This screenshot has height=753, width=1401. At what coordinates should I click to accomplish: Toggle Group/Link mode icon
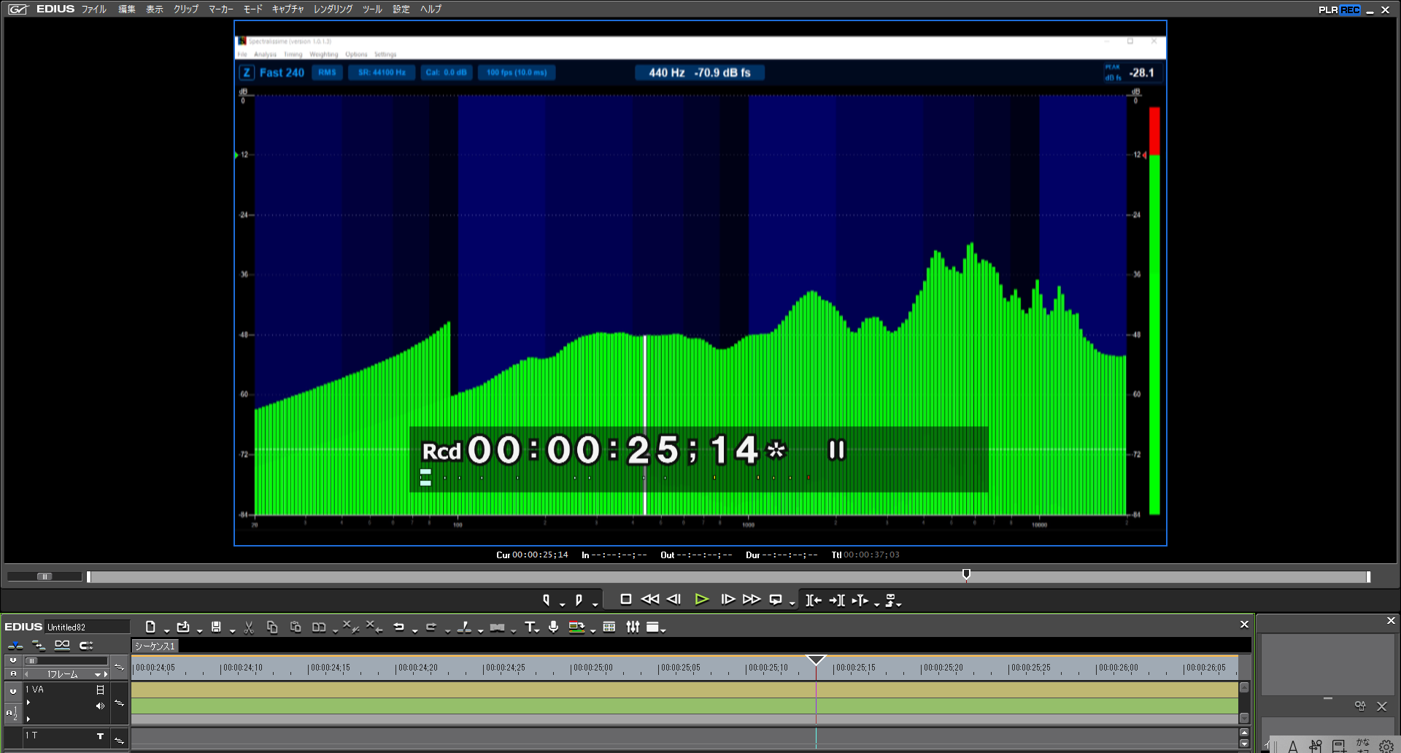point(62,645)
